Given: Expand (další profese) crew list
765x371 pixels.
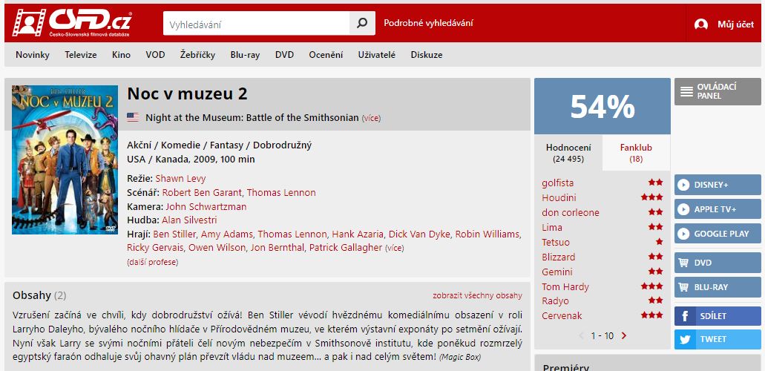Looking at the screenshot, I should pyautogui.click(x=153, y=262).
